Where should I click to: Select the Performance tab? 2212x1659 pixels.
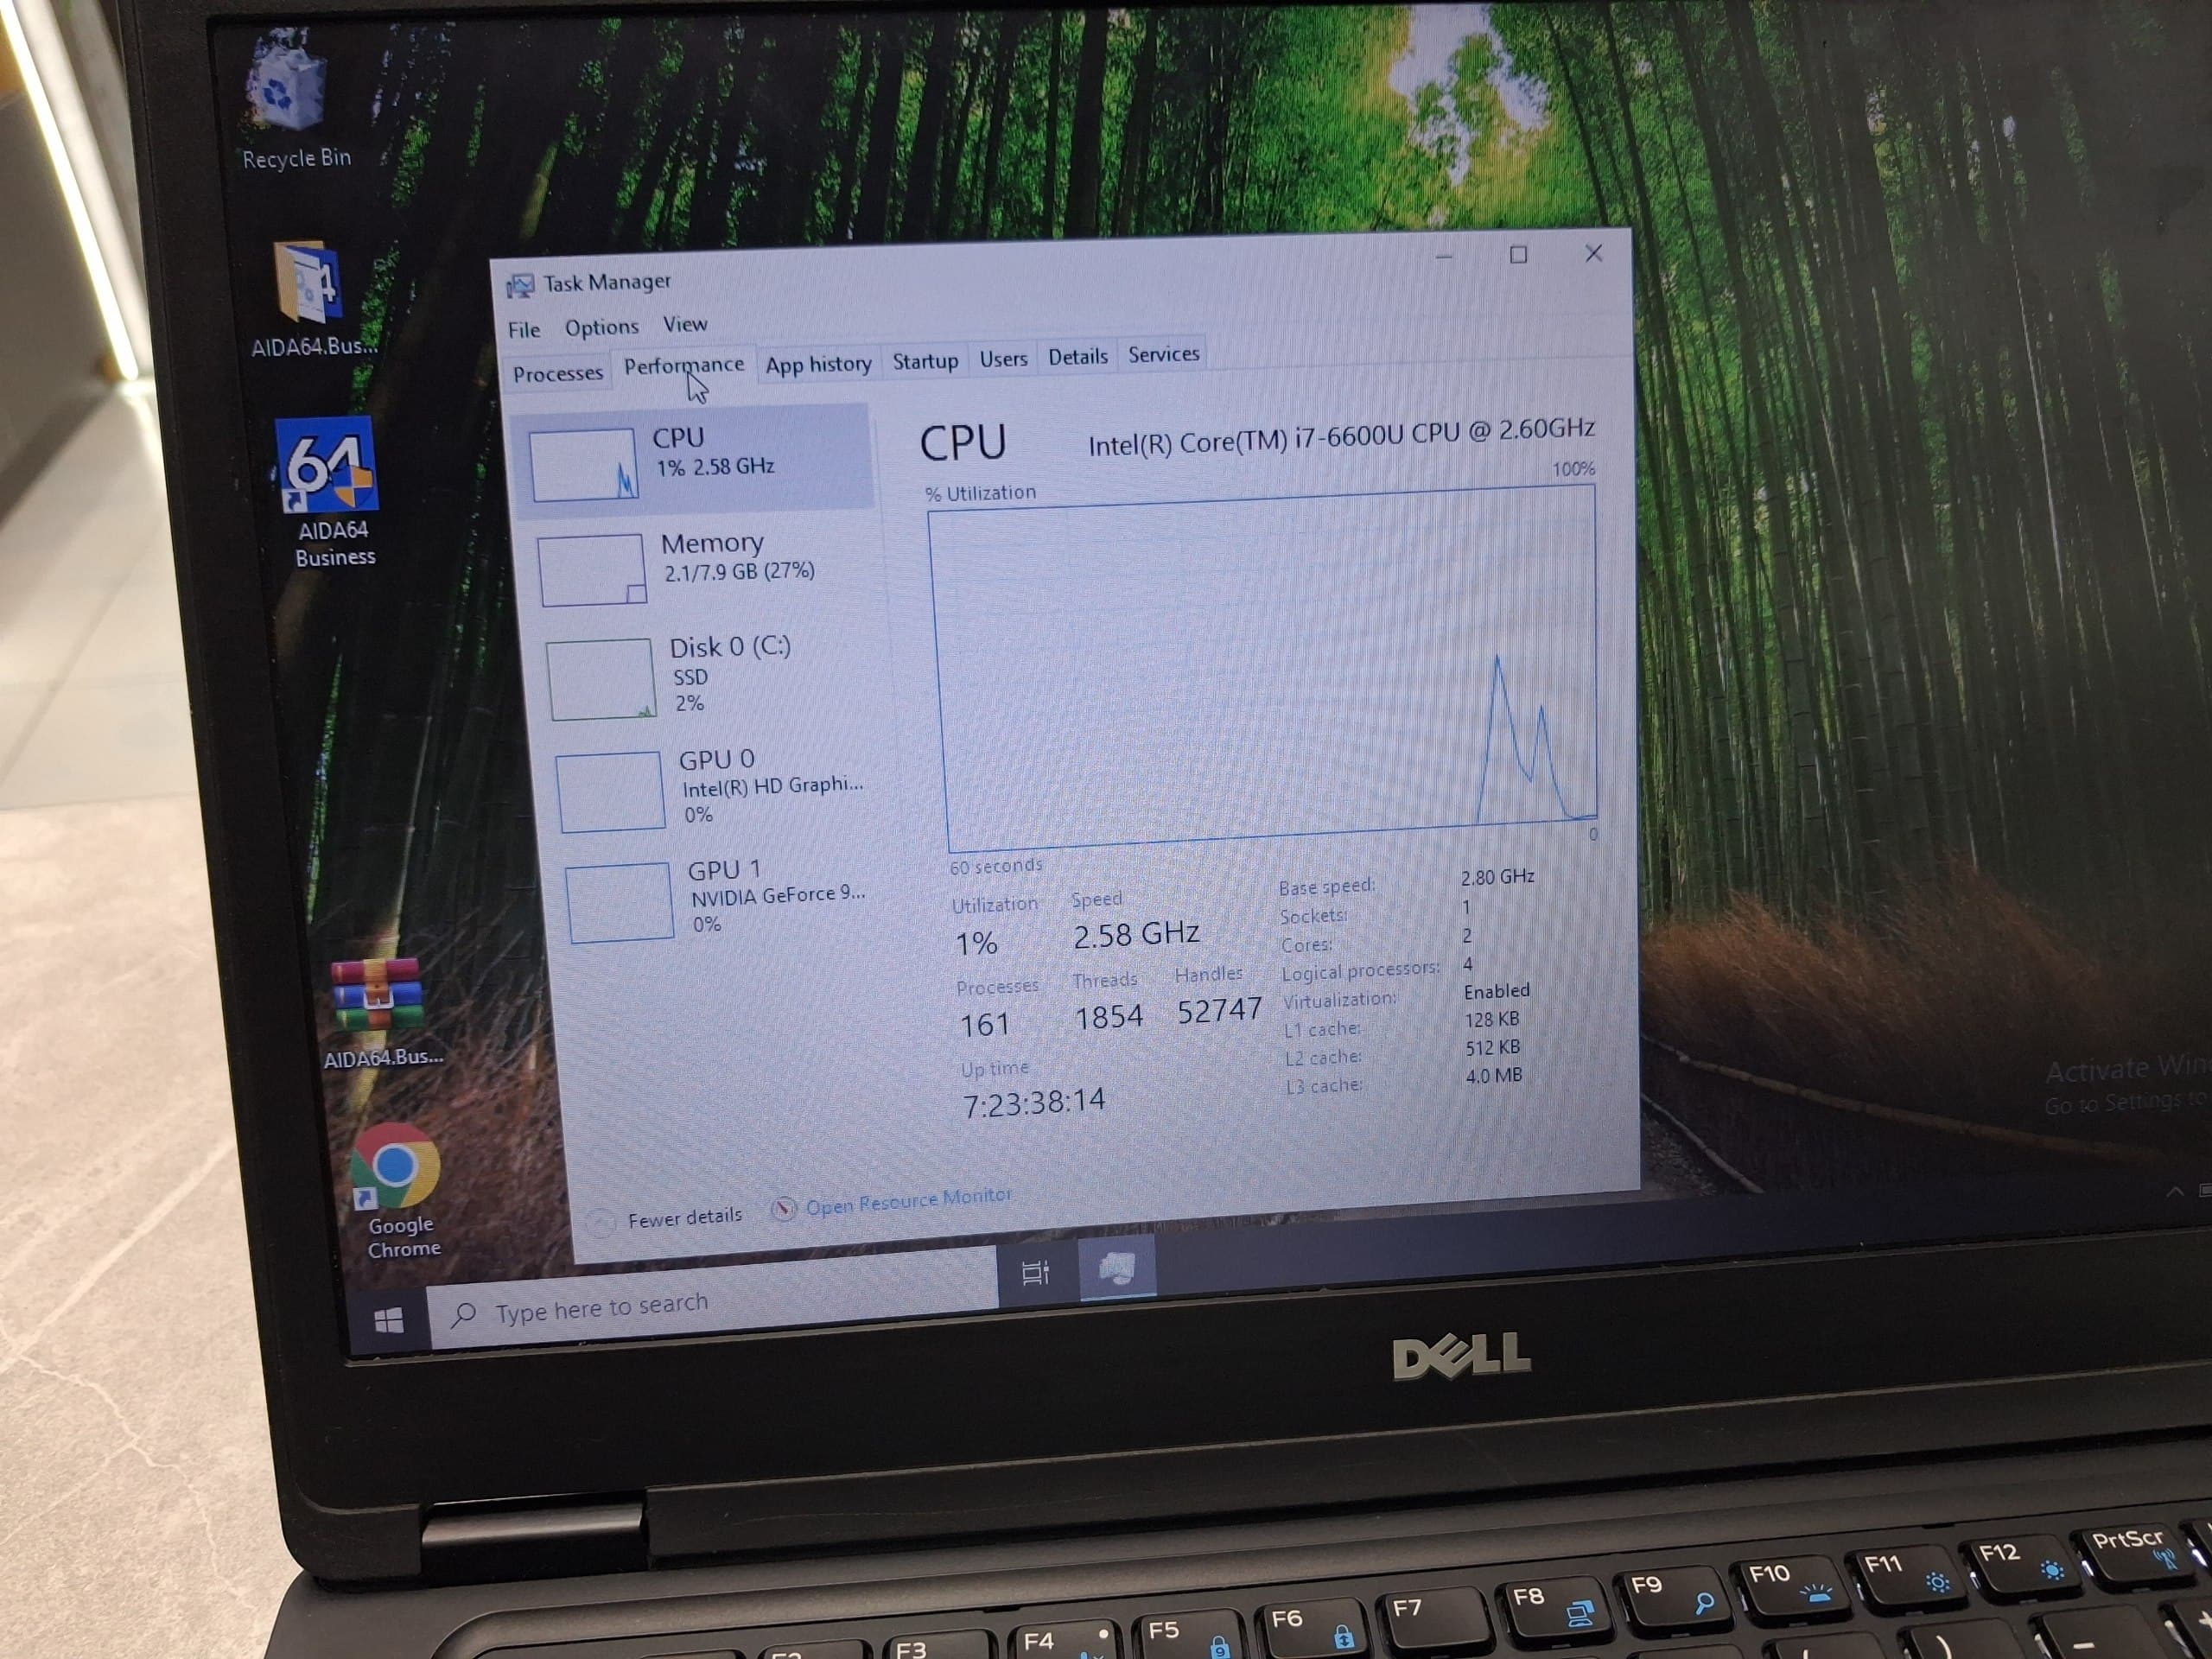point(684,366)
